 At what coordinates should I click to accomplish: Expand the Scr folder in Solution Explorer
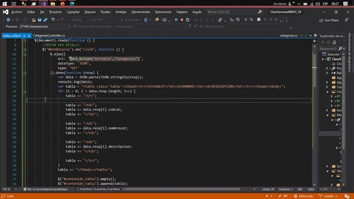click(327, 166)
